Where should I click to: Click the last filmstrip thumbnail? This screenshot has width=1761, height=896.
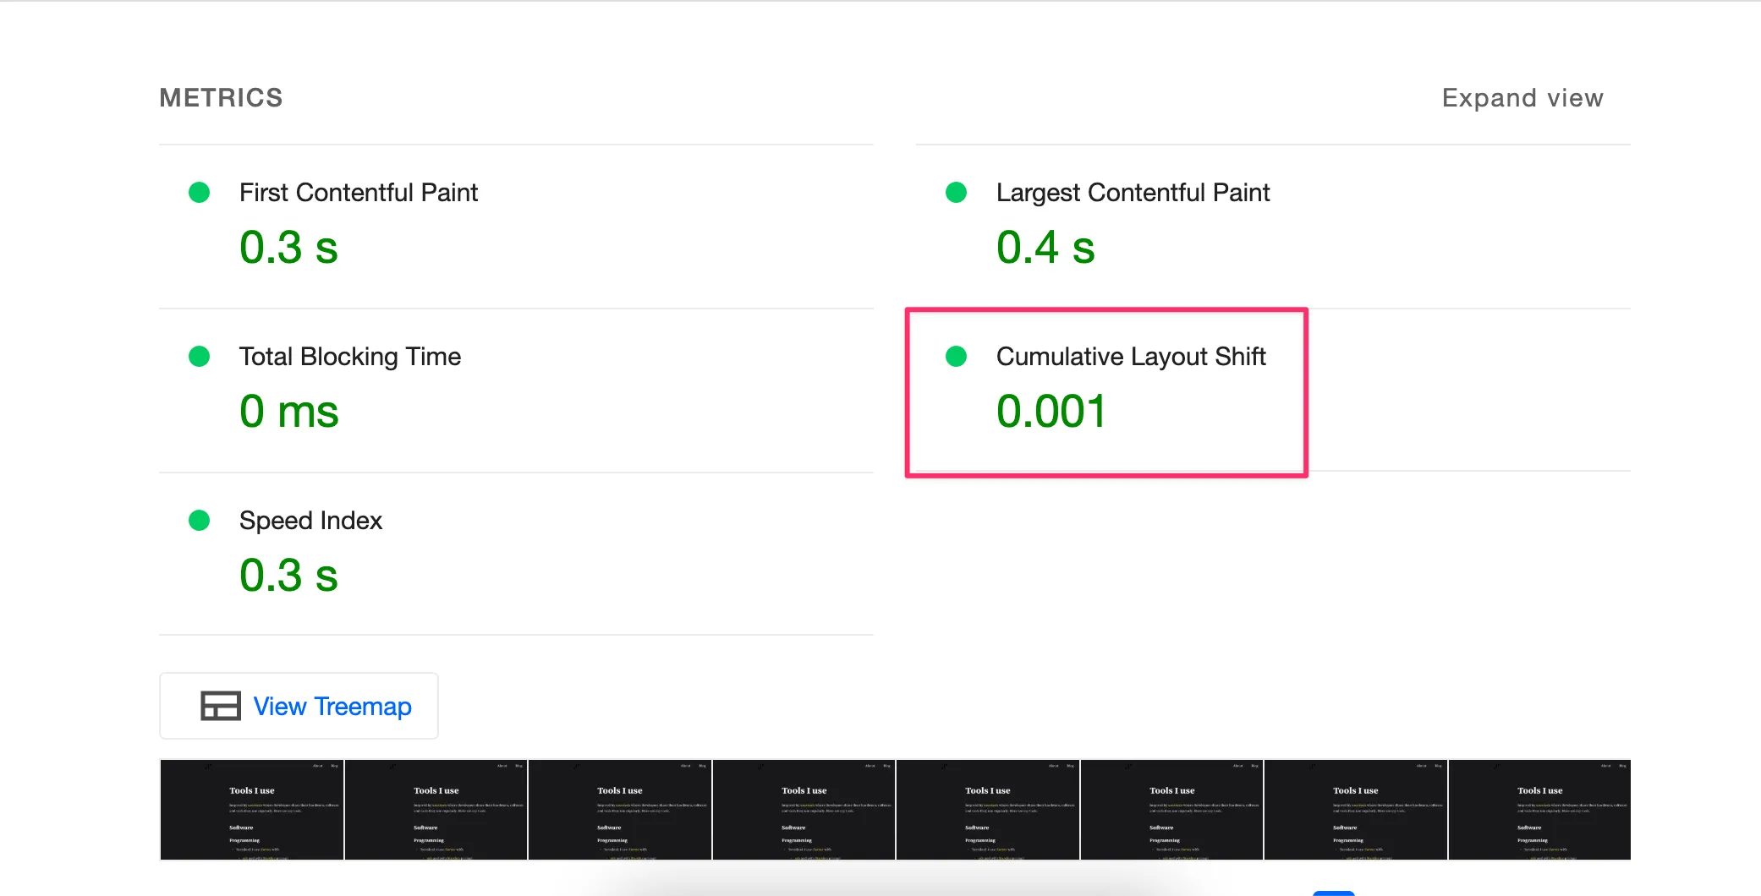(1539, 810)
